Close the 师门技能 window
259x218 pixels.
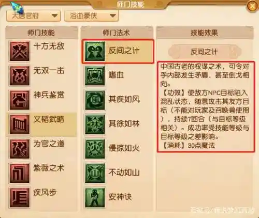click(x=252, y=6)
